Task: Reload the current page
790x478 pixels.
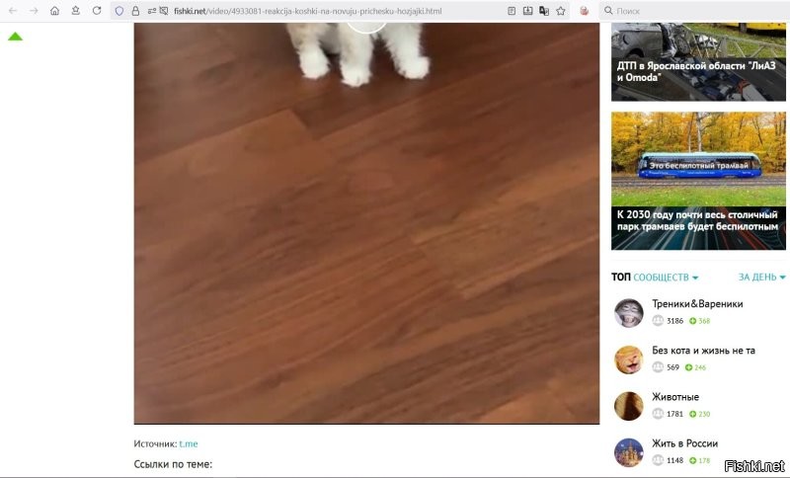Action: pyautogui.click(x=97, y=11)
